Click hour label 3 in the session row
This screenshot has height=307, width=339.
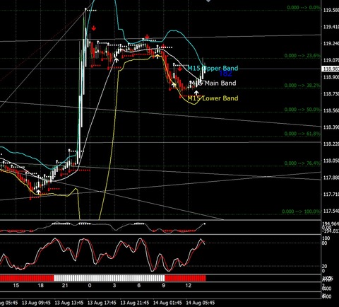coord(114,286)
